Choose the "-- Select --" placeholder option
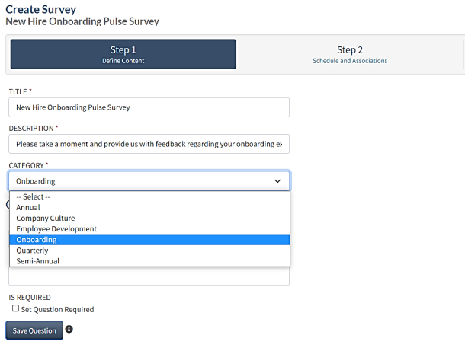 point(34,196)
